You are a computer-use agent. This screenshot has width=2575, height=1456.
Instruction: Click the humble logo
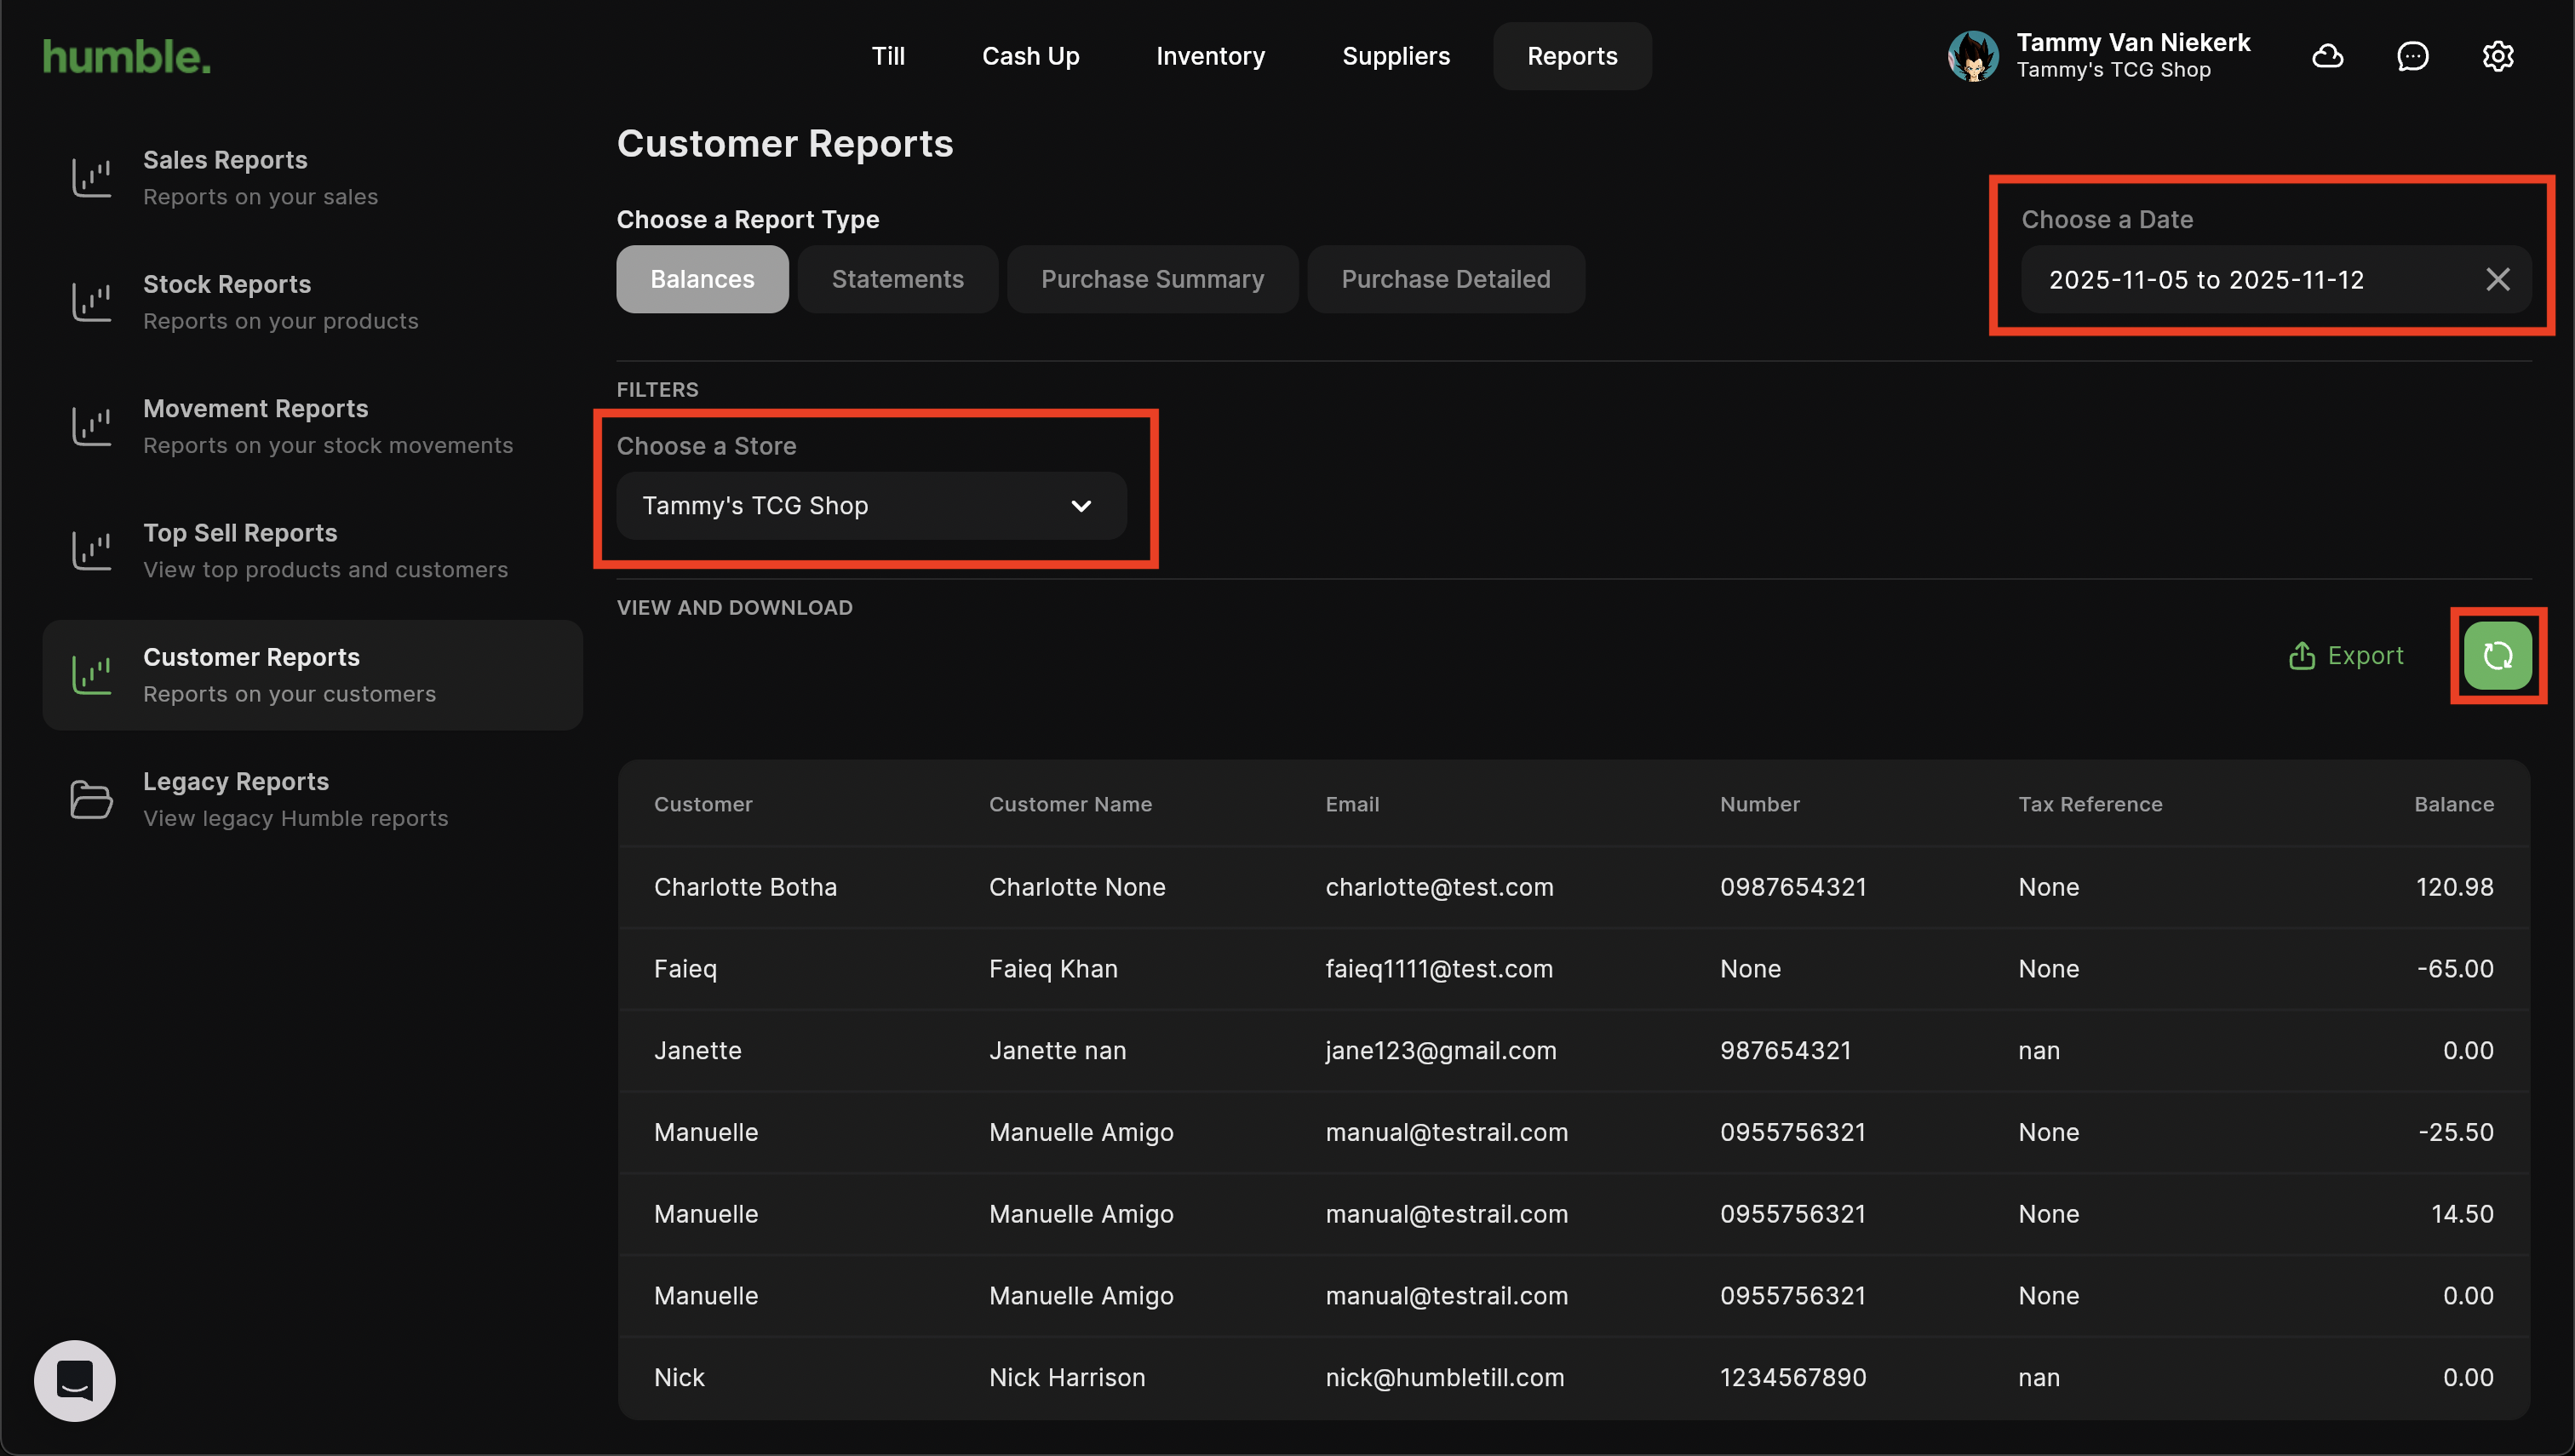[x=127, y=56]
